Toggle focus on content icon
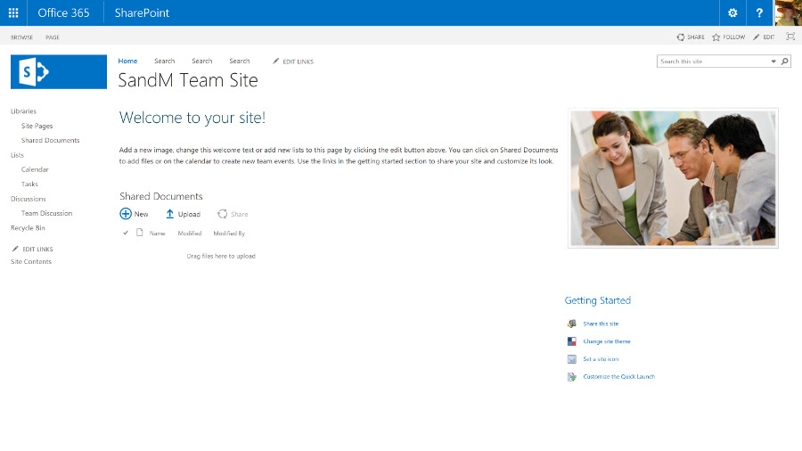Screen dimensions: 802x451 coord(790,37)
